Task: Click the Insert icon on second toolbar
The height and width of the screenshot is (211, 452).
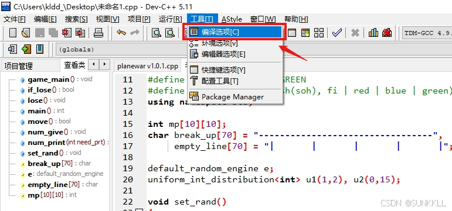Action: click(x=12, y=49)
